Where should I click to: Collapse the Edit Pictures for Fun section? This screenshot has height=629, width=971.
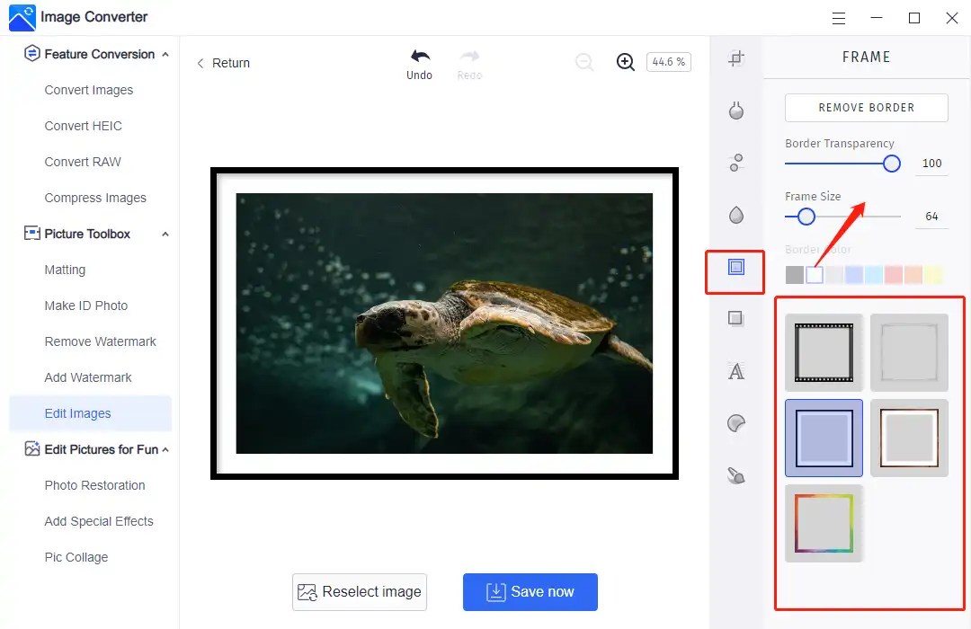[x=165, y=449]
